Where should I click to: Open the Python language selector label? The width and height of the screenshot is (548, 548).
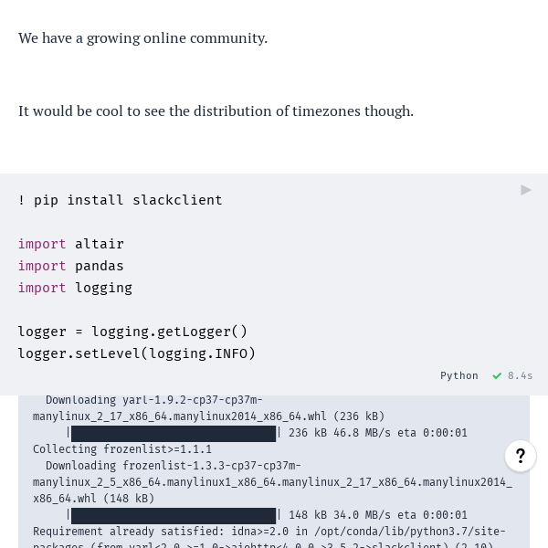click(458, 376)
